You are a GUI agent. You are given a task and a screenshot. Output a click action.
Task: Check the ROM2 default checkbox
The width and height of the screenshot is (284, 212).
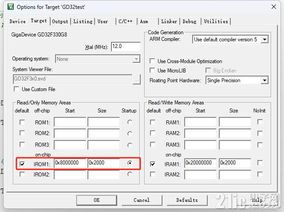coord(22,133)
